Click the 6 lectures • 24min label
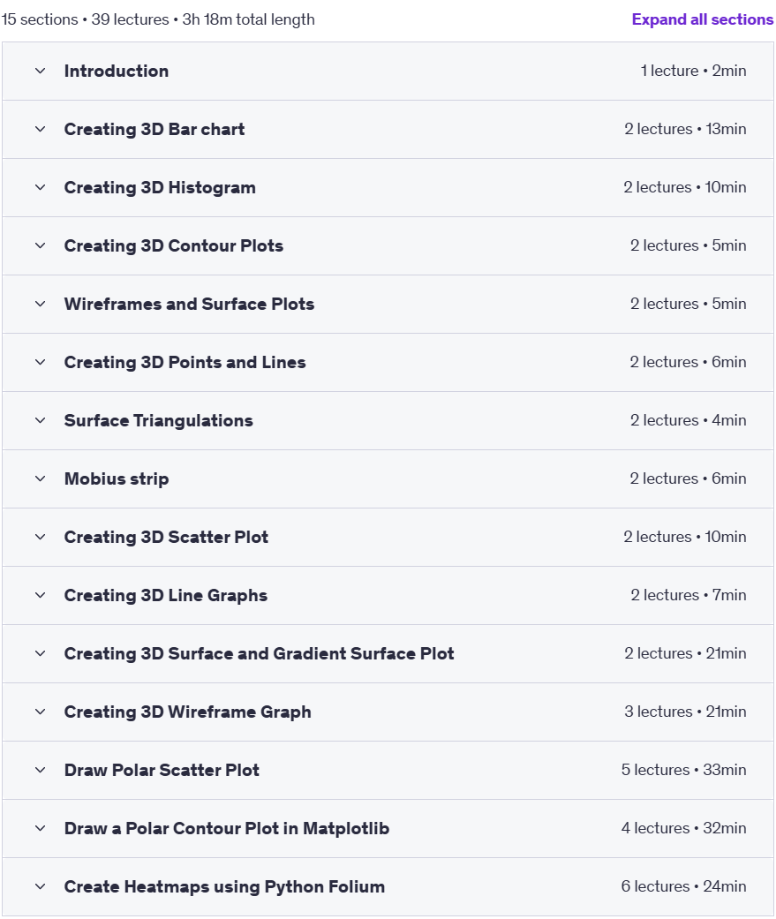776x919 pixels. [683, 886]
